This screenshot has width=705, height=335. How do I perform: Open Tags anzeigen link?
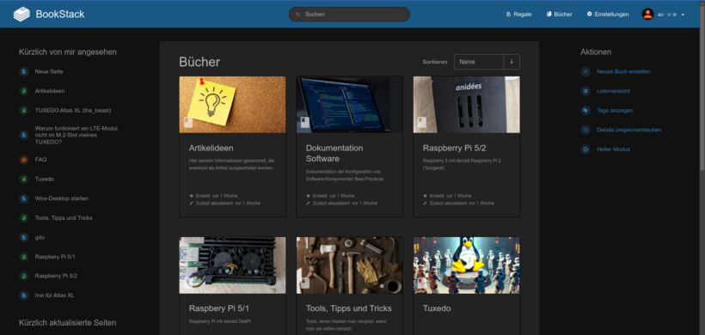click(x=615, y=110)
